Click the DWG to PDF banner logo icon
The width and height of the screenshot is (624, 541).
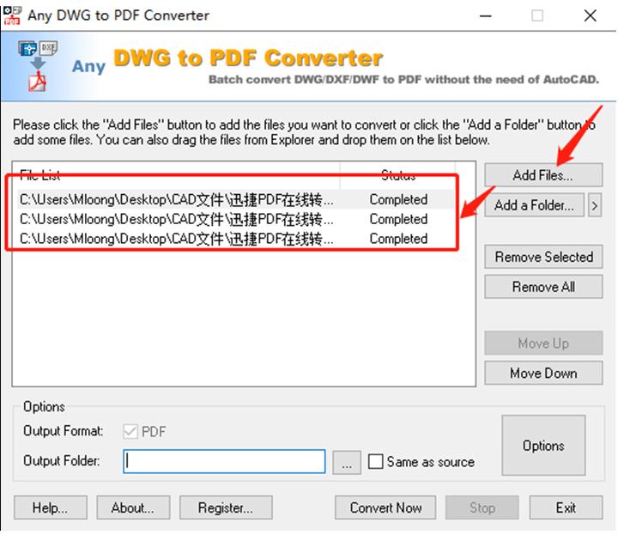pos(38,66)
